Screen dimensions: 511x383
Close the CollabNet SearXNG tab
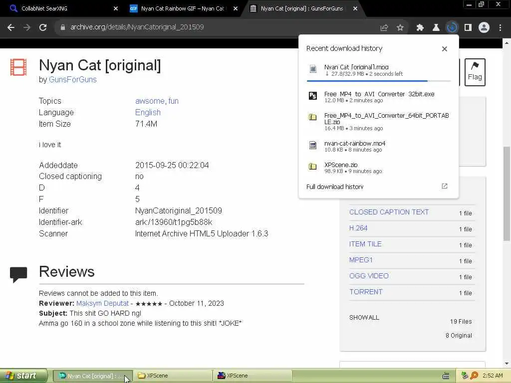click(x=116, y=9)
